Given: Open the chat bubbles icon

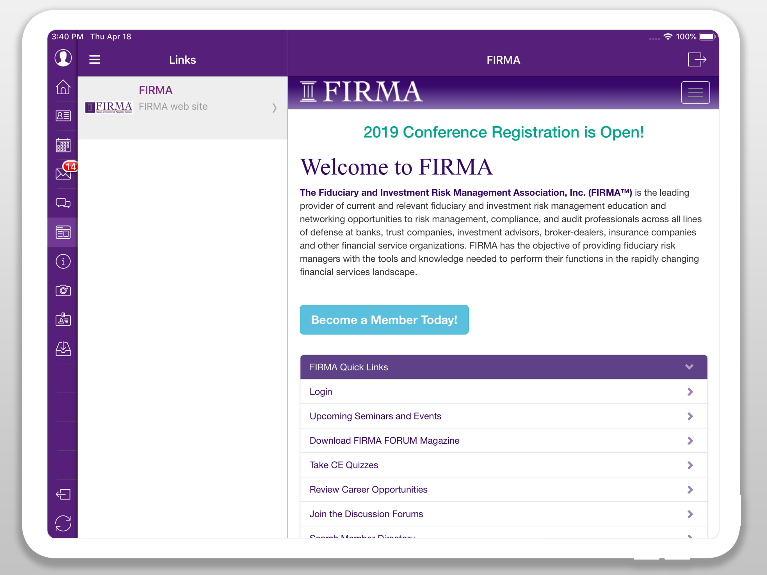Looking at the screenshot, I should (x=63, y=203).
